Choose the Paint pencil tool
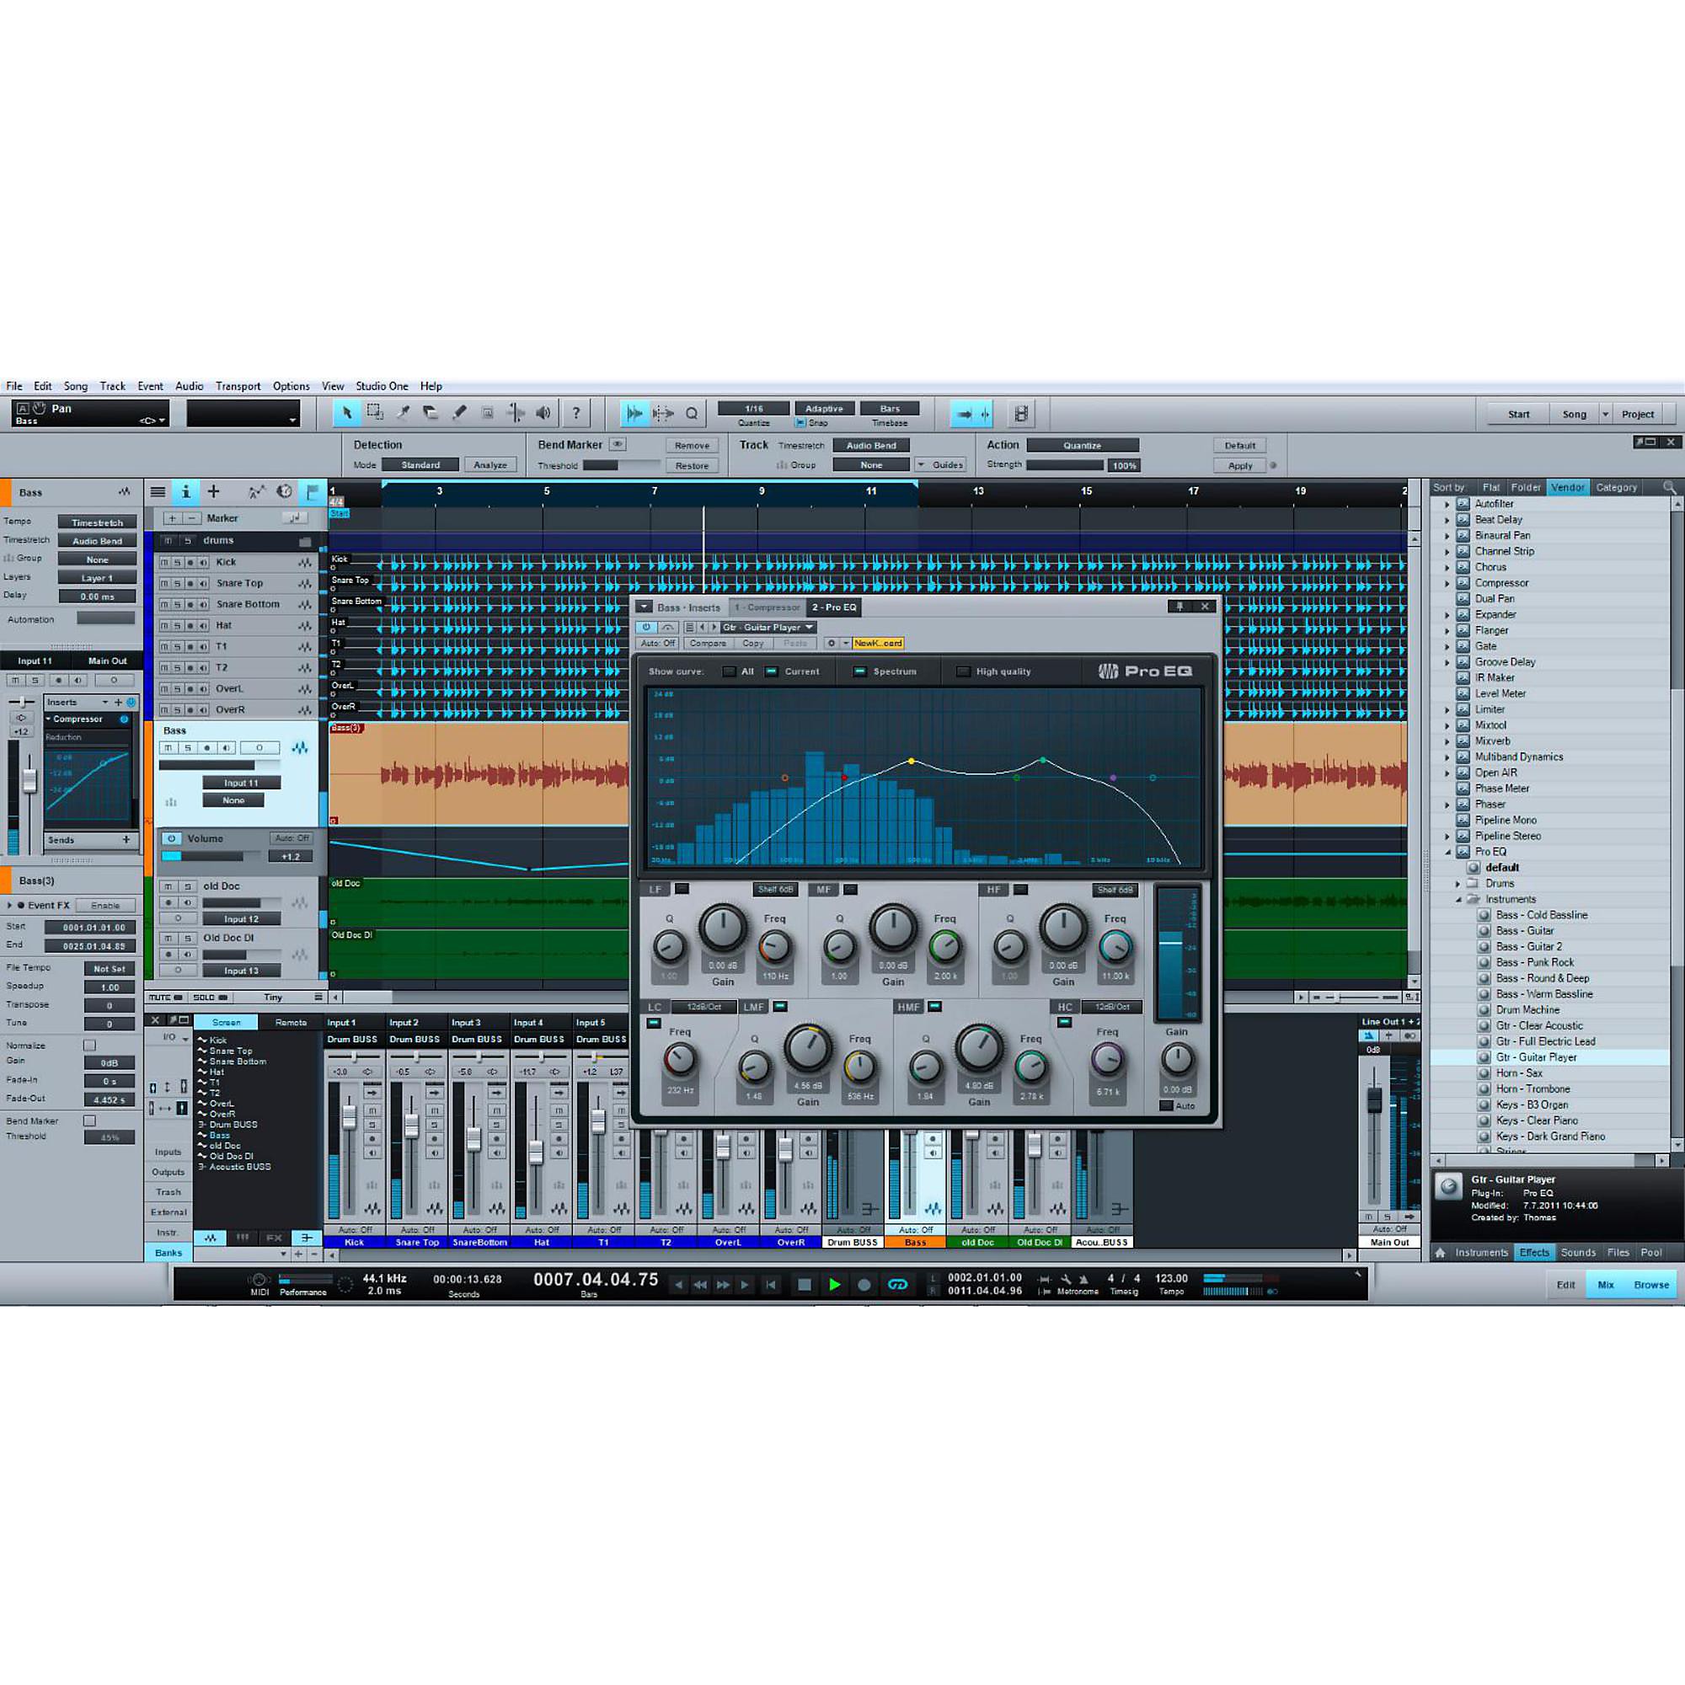 click(460, 413)
